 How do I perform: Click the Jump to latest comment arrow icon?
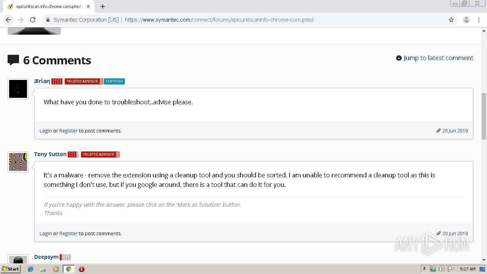pos(399,58)
